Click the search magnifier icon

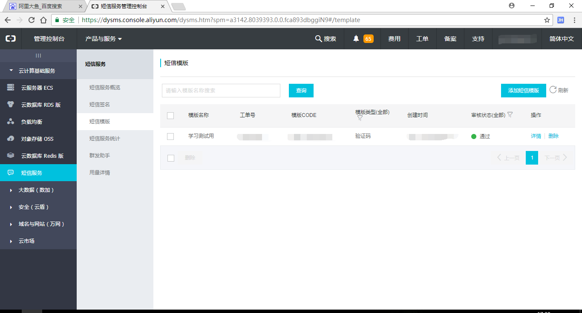[318, 39]
